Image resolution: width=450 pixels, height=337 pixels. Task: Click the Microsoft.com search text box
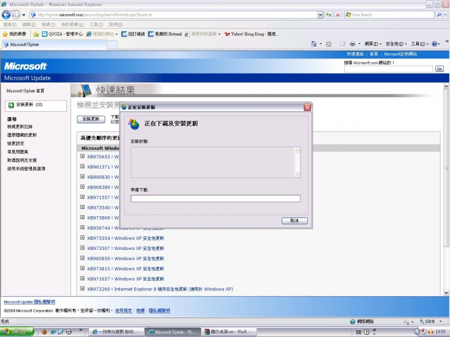pyautogui.click(x=388, y=69)
